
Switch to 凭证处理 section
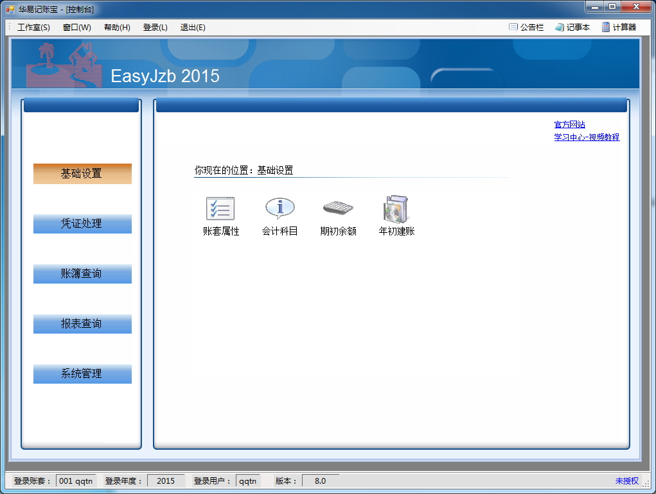[x=82, y=224]
